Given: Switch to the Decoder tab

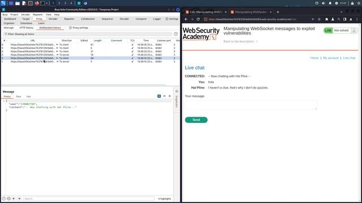Looking at the screenshot, I should click(124, 19).
